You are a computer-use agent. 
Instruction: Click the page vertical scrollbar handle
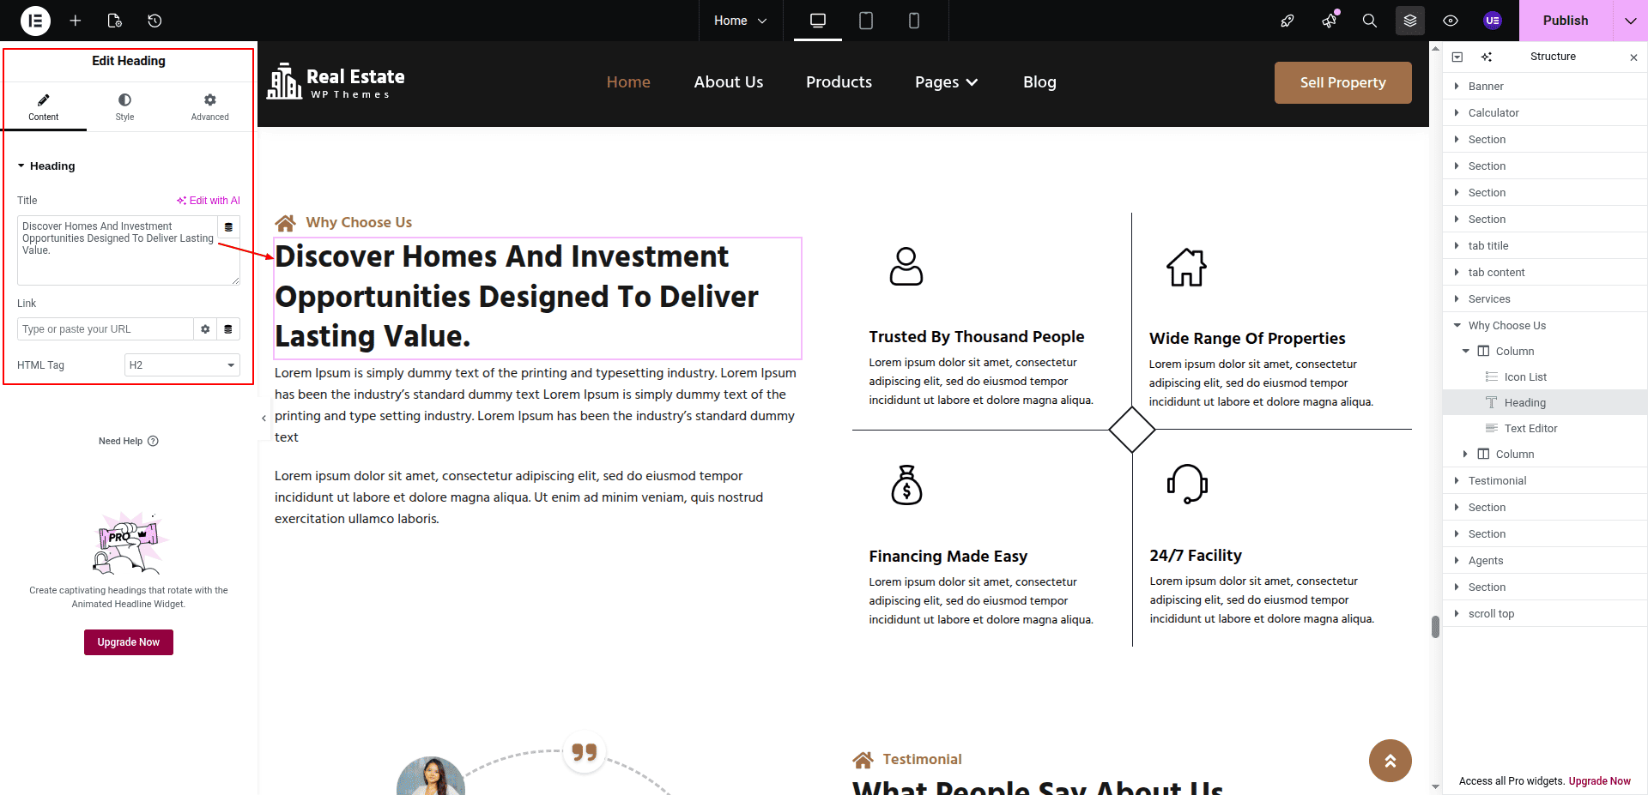point(1435,627)
